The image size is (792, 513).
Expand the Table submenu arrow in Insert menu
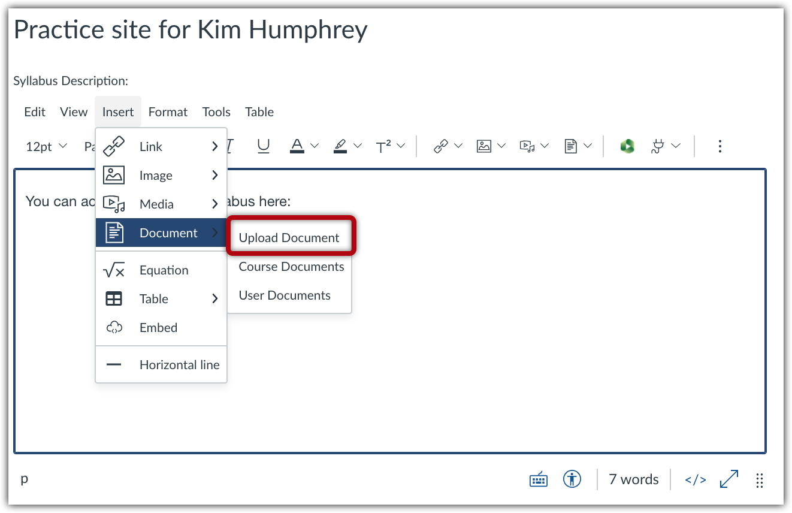(x=214, y=299)
